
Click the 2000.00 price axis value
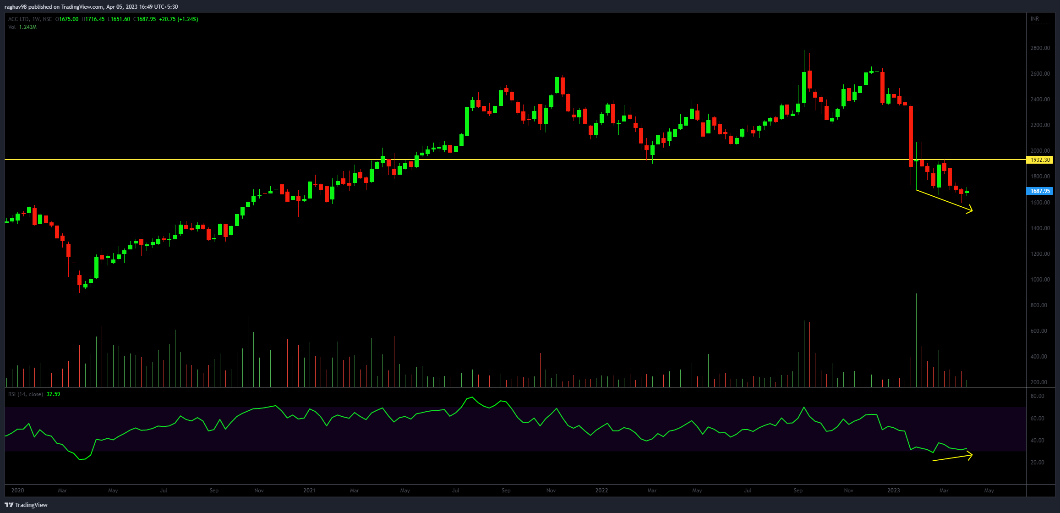point(1040,151)
